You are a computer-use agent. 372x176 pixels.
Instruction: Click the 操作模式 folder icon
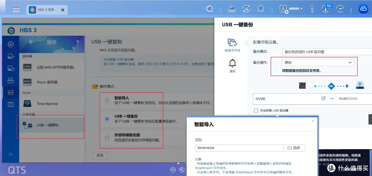pyautogui.click(x=95, y=87)
